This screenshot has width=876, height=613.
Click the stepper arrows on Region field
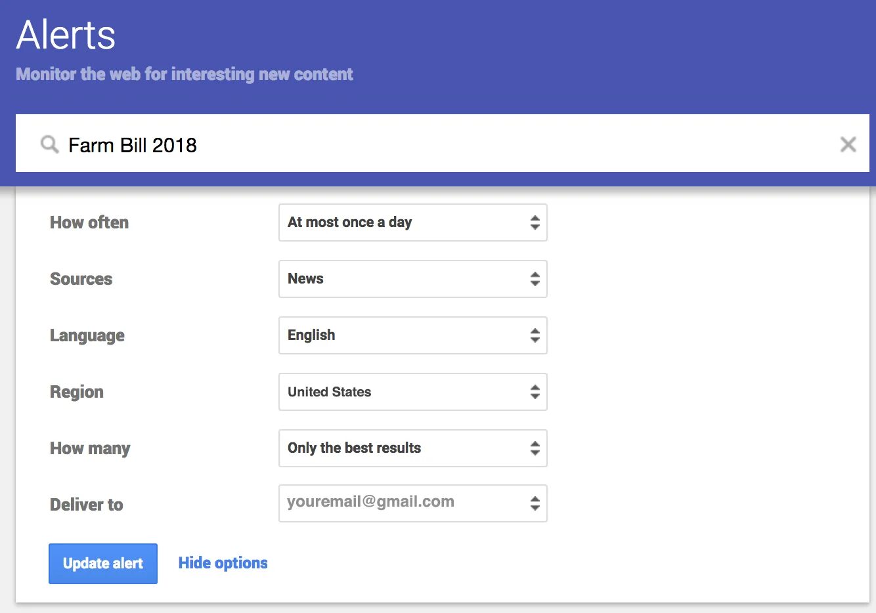tap(535, 392)
